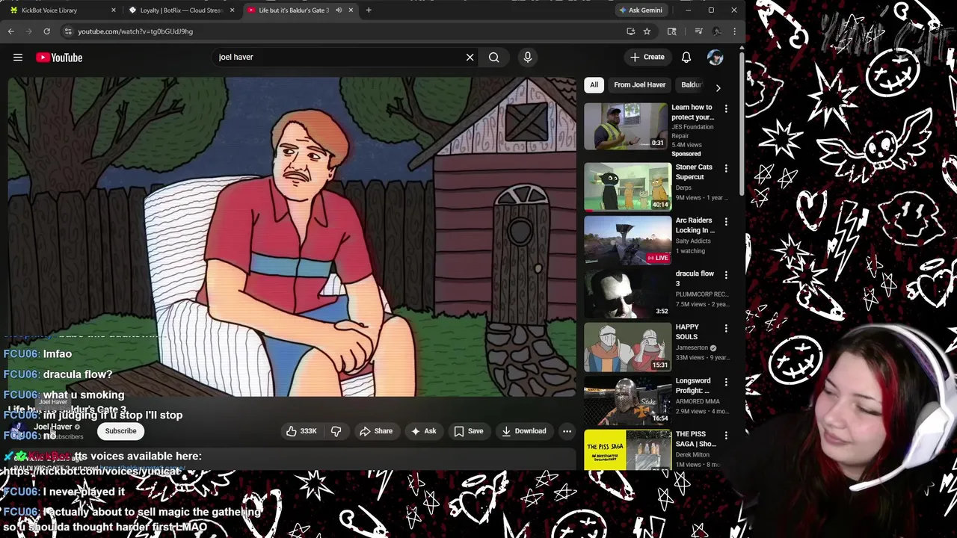This screenshot has height=538, width=957.
Task: Open THE PISS SAGA video thumbnail
Action: (x=627, y=450)
